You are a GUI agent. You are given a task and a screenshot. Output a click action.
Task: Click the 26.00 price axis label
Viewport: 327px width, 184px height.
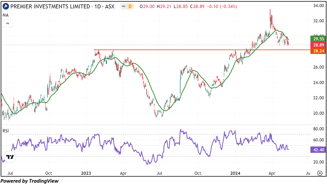(319, 67)
